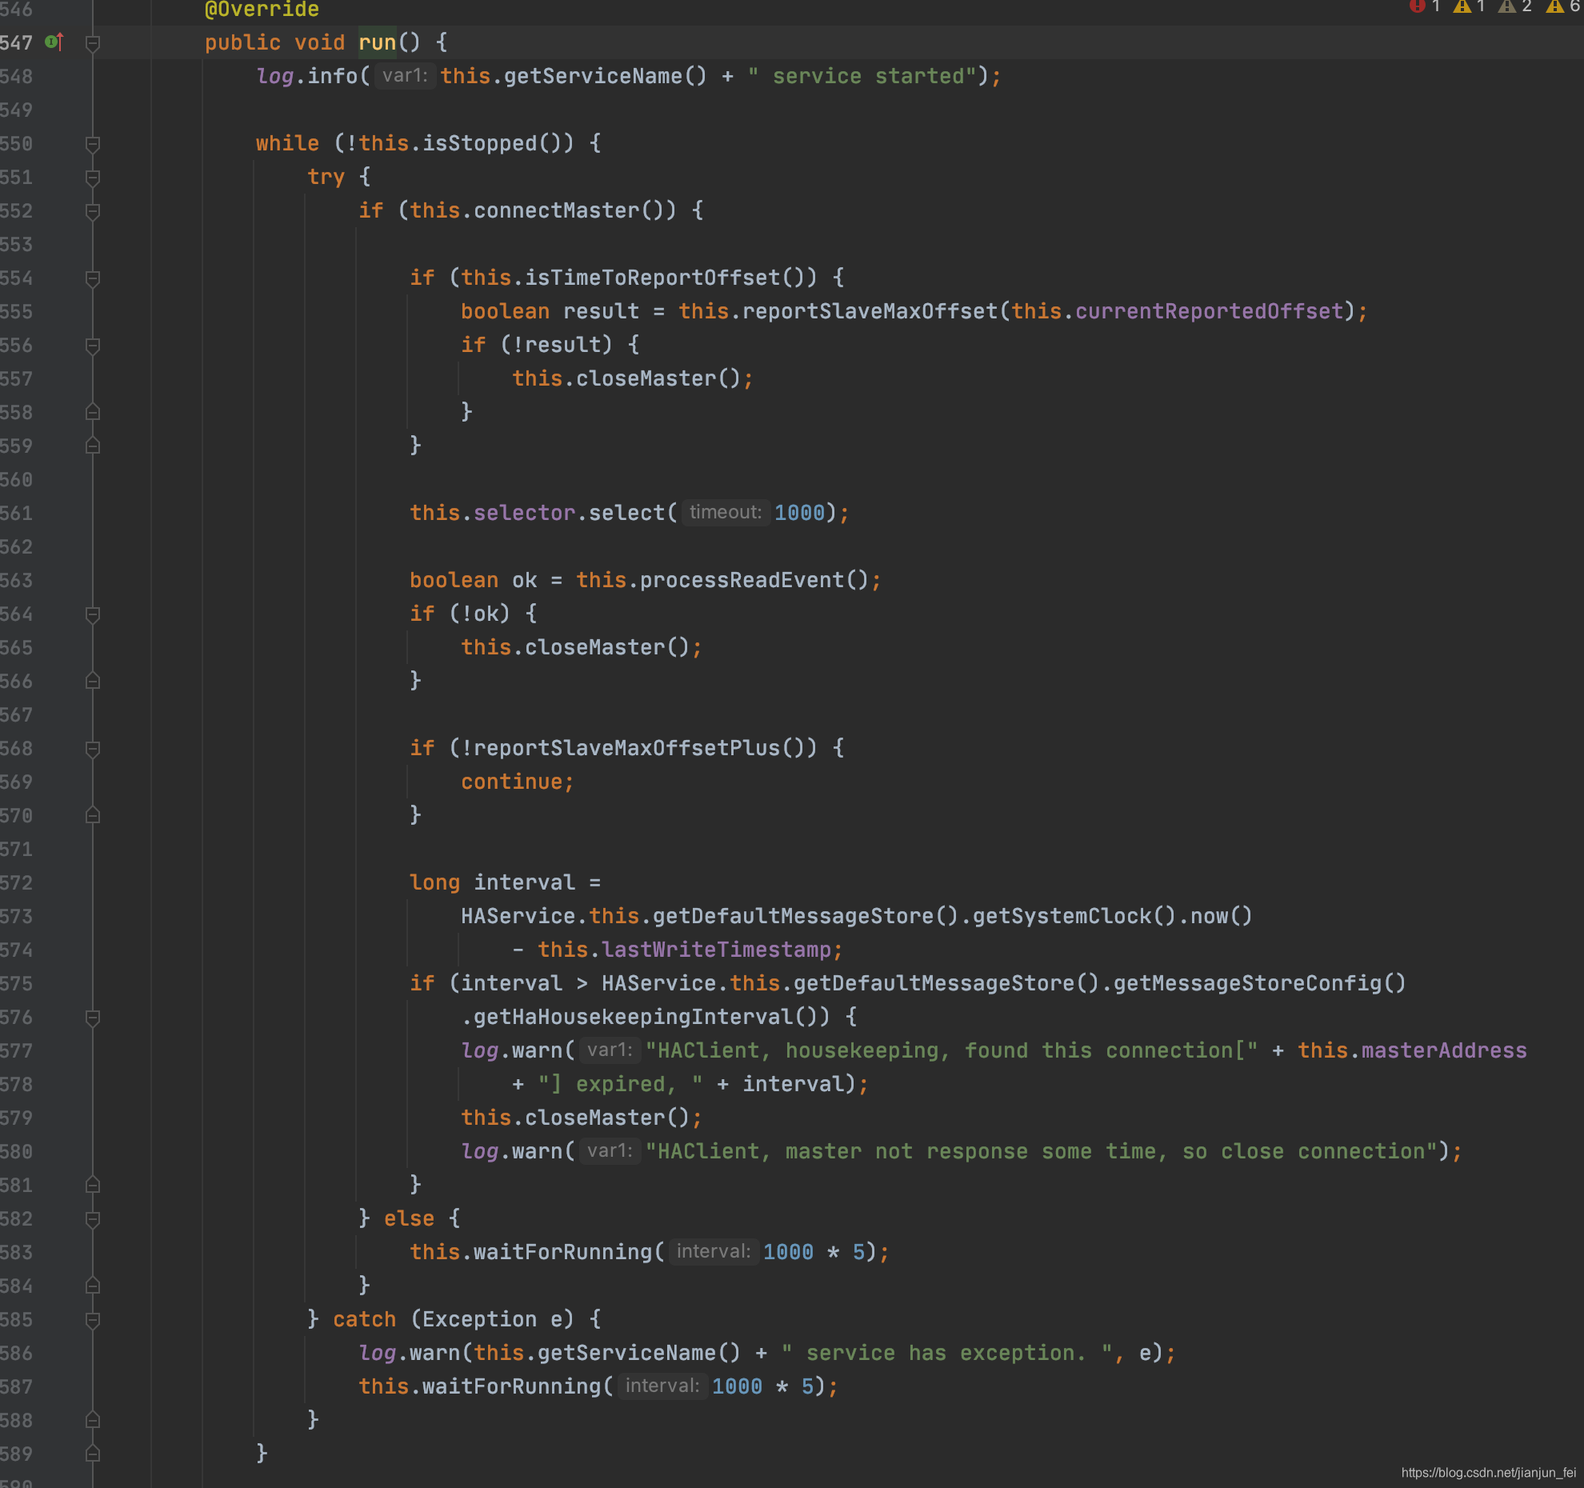Click the var1 hint in log.info call
Image resolution: width=1584 pixels, height=1488 pixels.
(x=405, y=76)
